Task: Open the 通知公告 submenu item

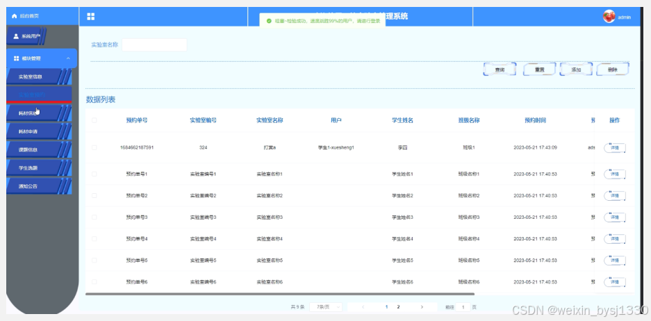Action: [x=39, y=186]
